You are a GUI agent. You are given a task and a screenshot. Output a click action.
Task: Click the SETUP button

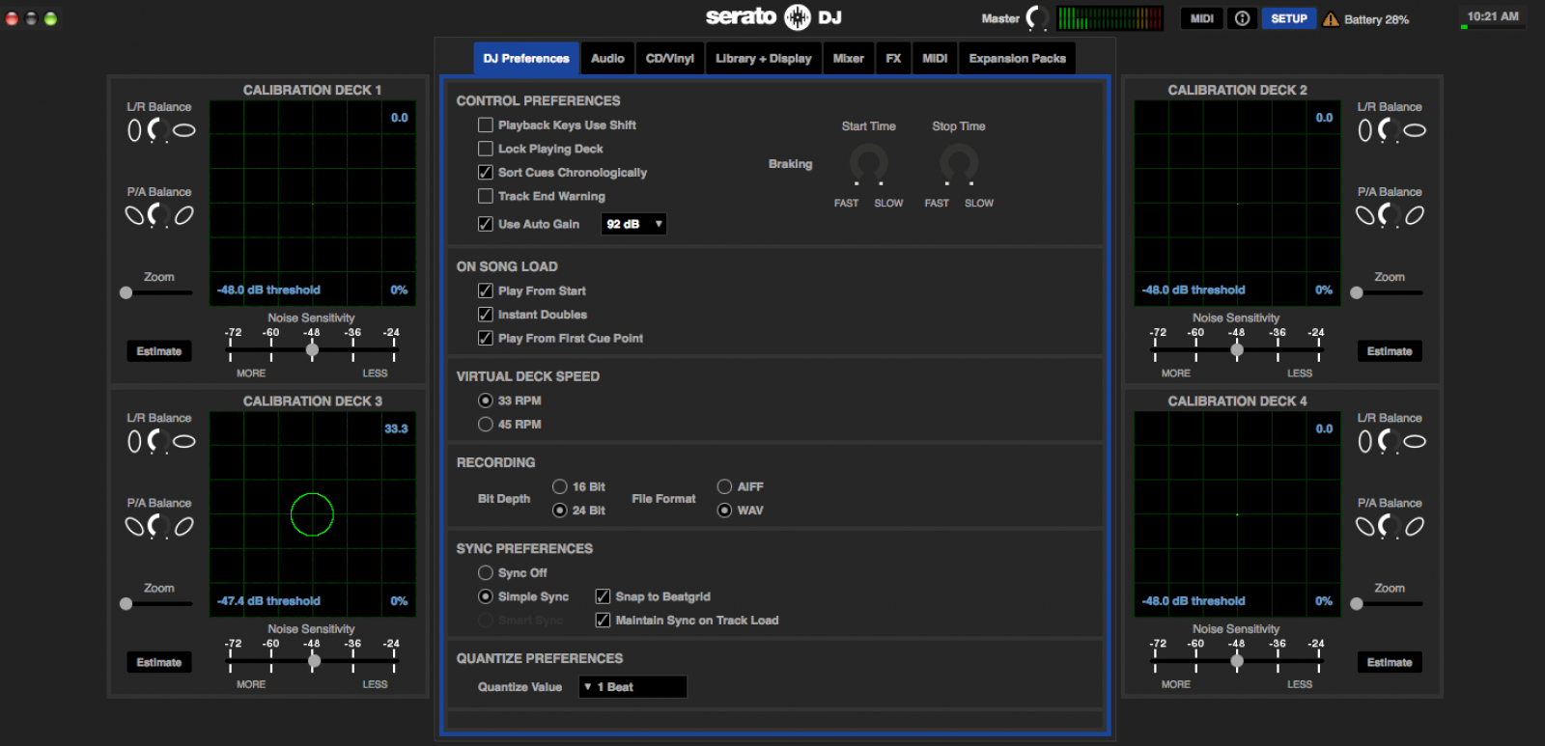click(1289, 18)
